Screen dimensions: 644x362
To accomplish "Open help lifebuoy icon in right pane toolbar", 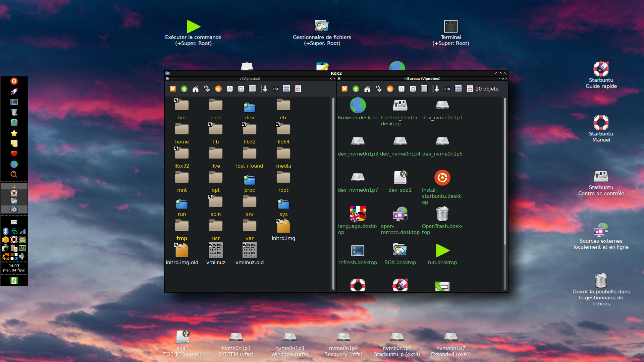I will point(470,89).
